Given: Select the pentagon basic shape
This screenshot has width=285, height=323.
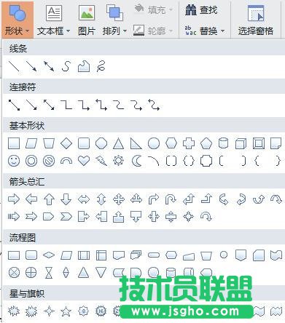Looking at the screenshot, I should [x=206, y=143].
